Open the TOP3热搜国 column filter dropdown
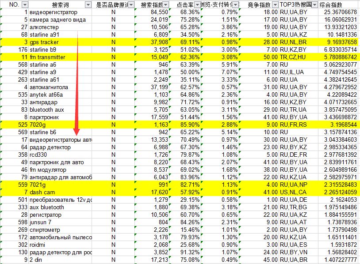 [x=315, y=4]
